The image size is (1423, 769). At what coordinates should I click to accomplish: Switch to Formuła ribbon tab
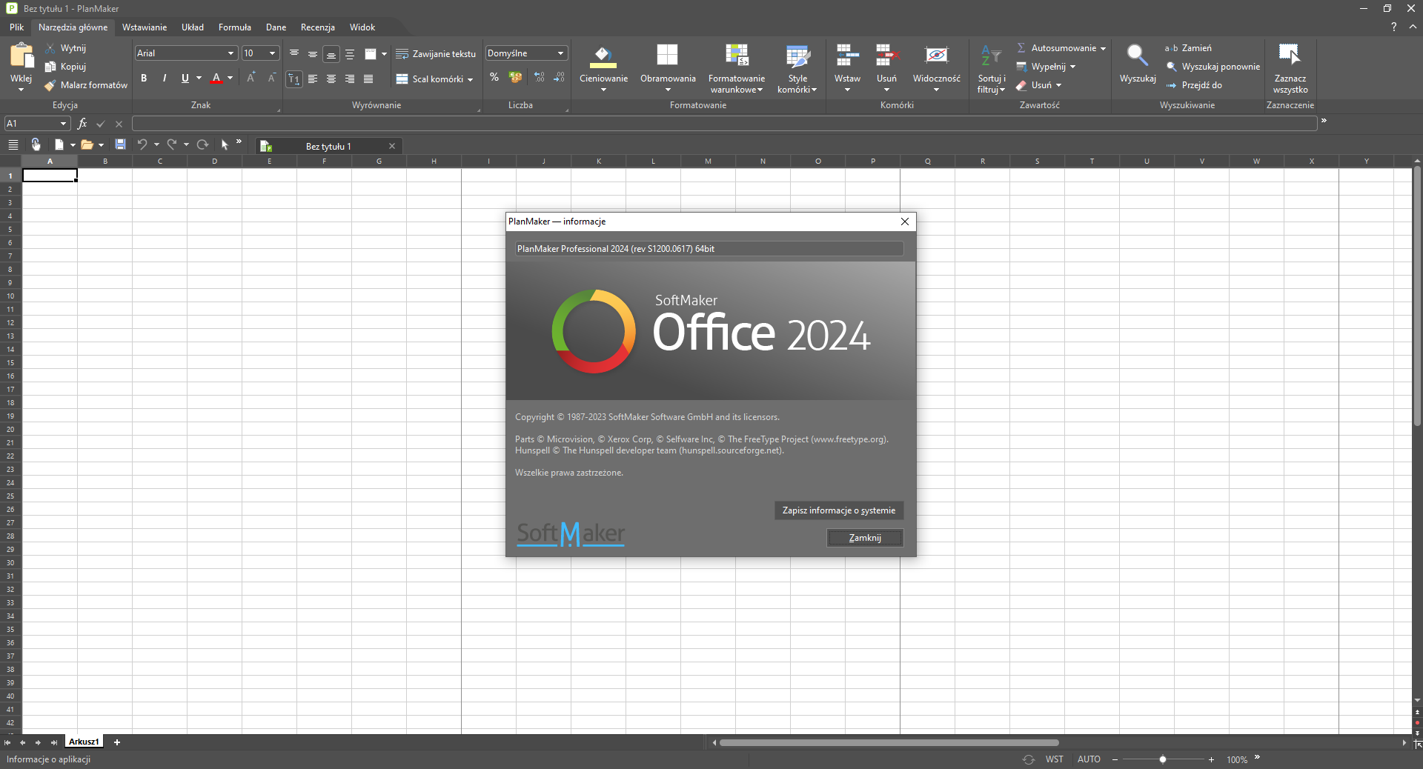click(x=234, y=27)
